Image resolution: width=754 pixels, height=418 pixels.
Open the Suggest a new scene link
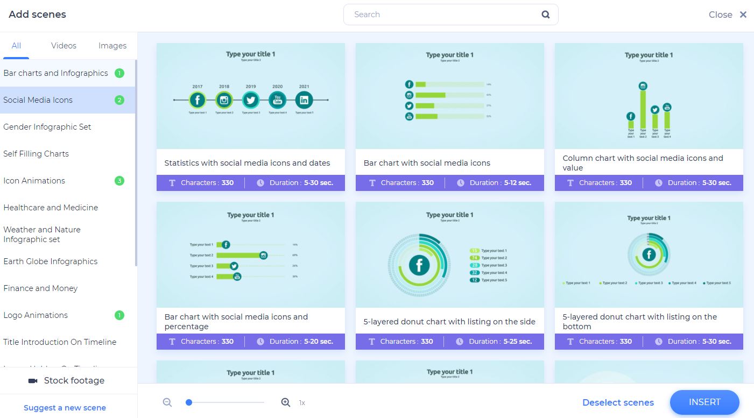[65, 408]
